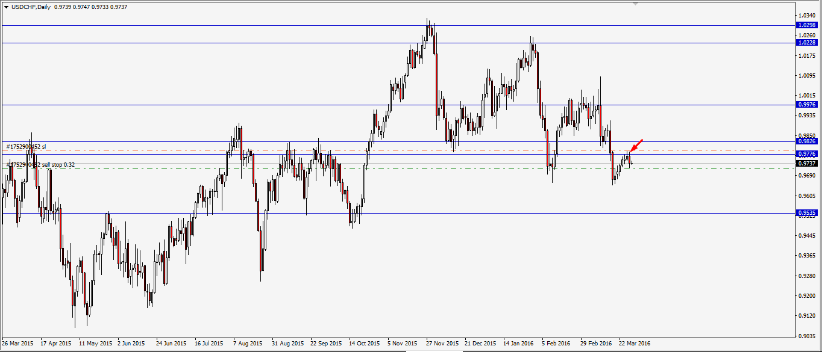Screen dimensions: 822x352
Task: Click the 1.0095 price scale label
Action: pyautogui.click(x=806, y=76)
